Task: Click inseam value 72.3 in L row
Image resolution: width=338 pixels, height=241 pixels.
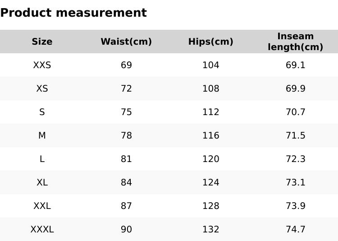Action: (x=295, y=159)
